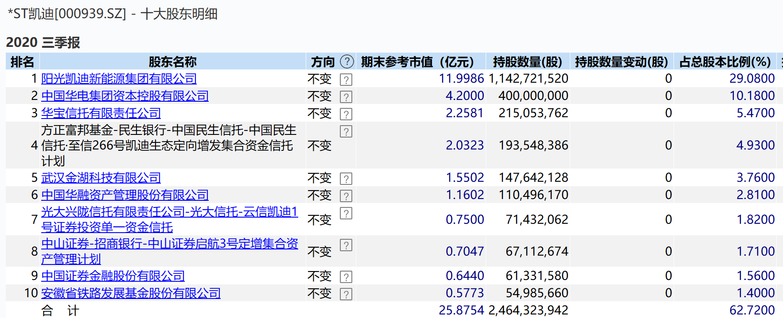Click the 期末参考市值（亿元） column header

pos(420,61)
